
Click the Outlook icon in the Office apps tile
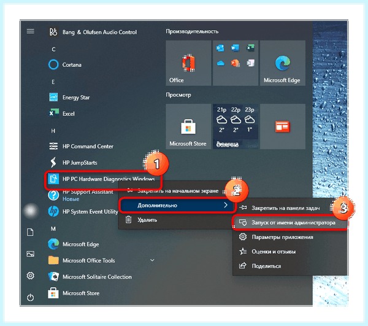pos(220,48)
